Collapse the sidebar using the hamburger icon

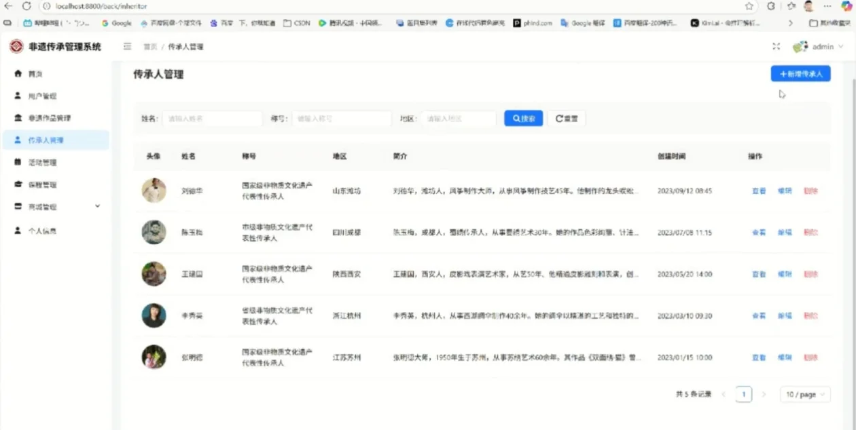pos(126,47)
